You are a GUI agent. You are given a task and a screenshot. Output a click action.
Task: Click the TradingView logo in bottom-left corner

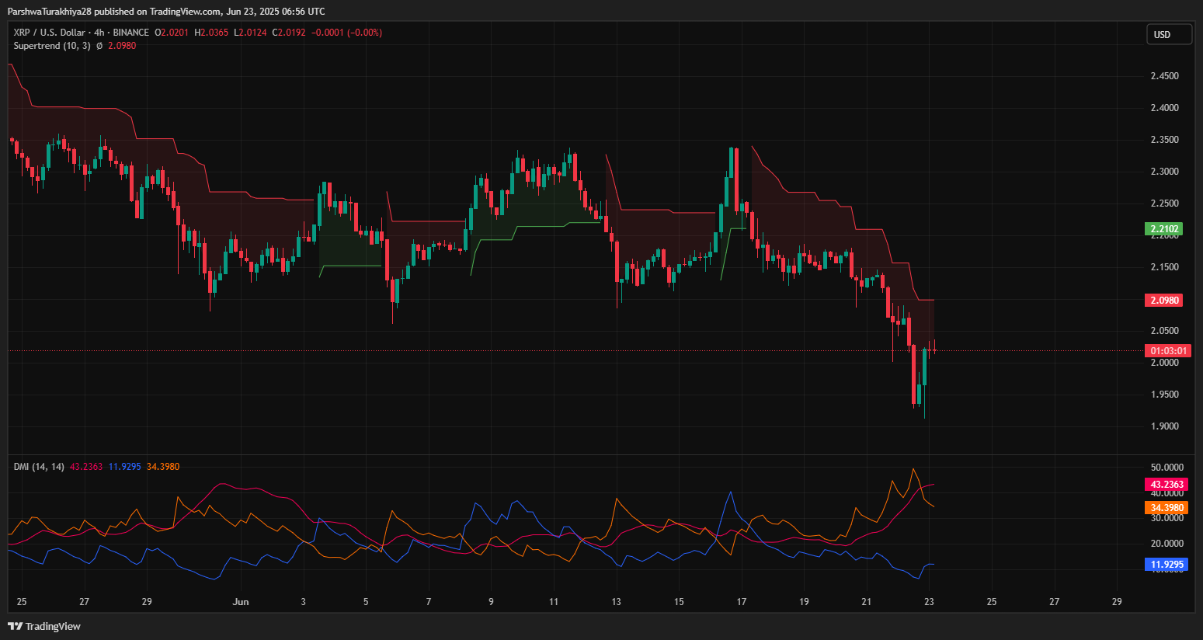click(x=44, y=626)
